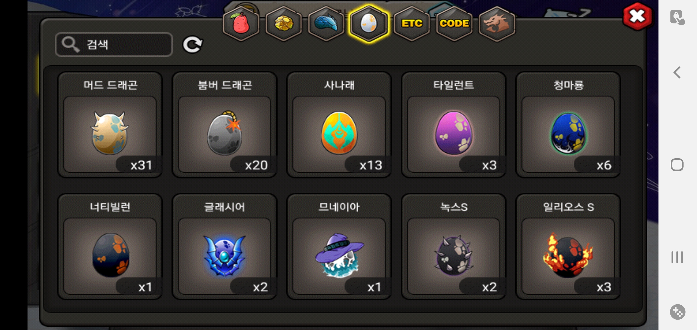Select the 머드 드래곤 egg
The height and width of the screenshot is (330, 697).
(x=110, y=125)
